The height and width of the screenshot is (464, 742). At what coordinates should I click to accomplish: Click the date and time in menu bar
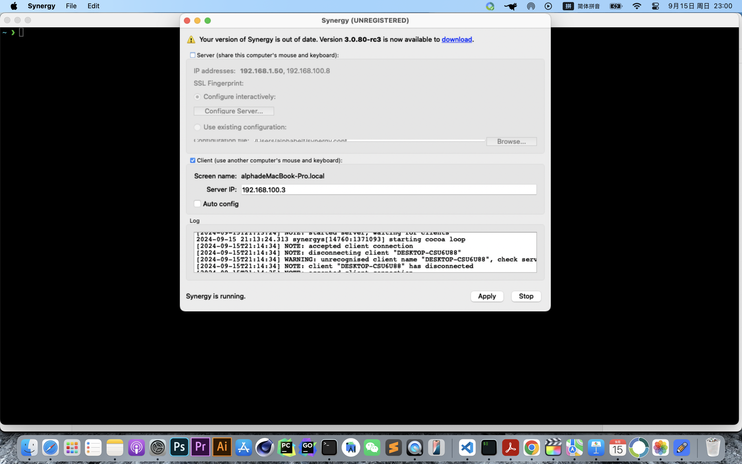click(700, 6)
